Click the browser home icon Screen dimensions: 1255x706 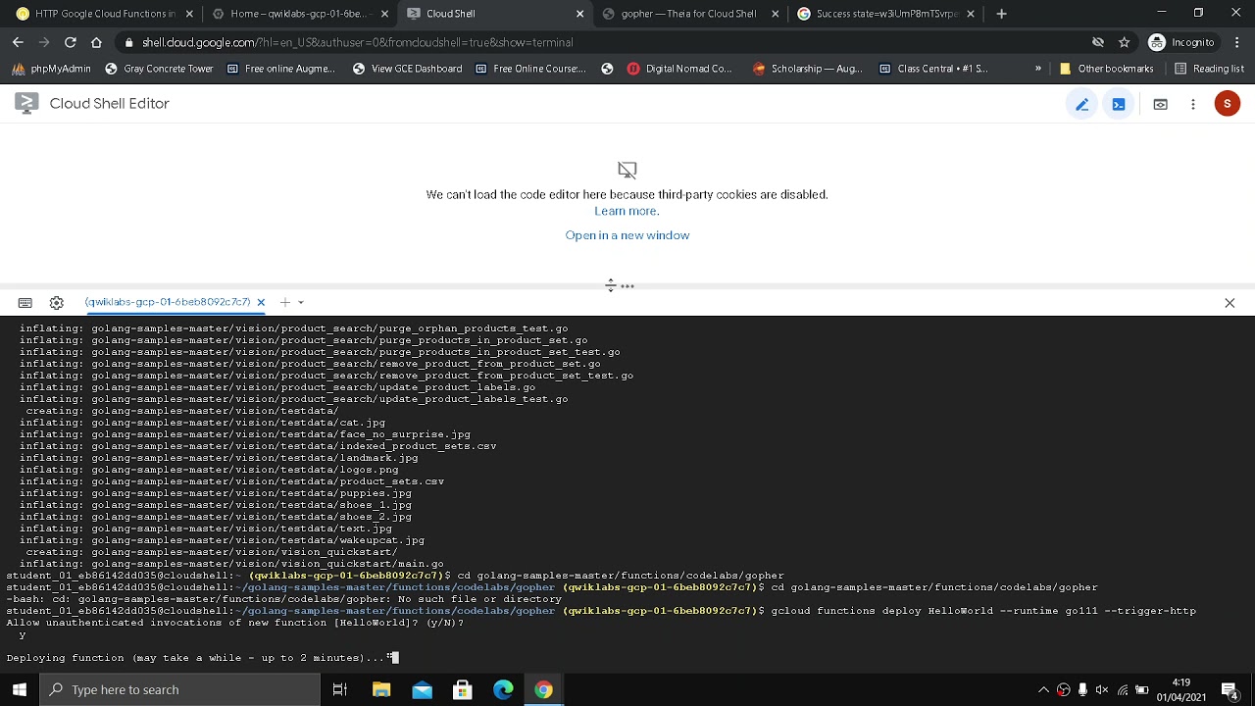(96, 42)
